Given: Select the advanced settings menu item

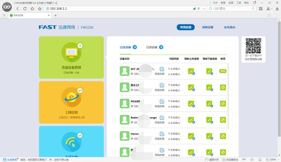Looking at the screenshot, I should coord(208,27).
